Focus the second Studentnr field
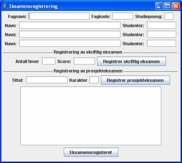This screenshot has height=163, width=182. [162, 34]
